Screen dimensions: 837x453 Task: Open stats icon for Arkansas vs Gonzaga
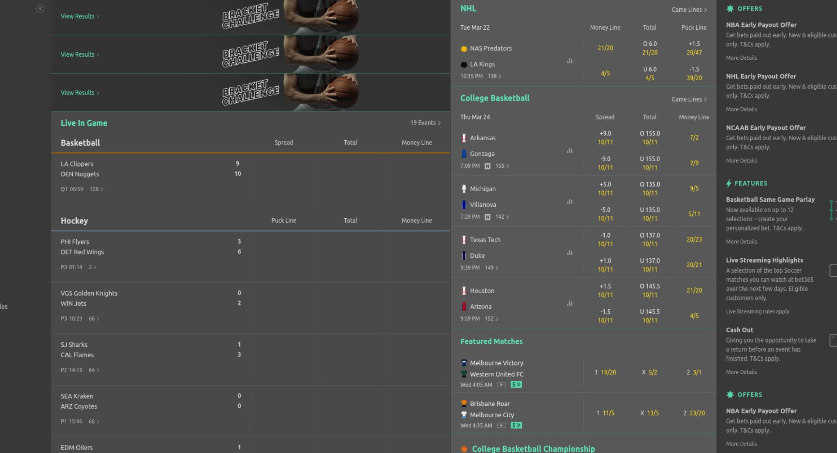coord(569,151)
